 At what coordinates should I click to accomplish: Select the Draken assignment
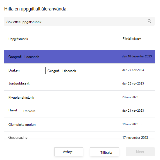coord(79,70)
